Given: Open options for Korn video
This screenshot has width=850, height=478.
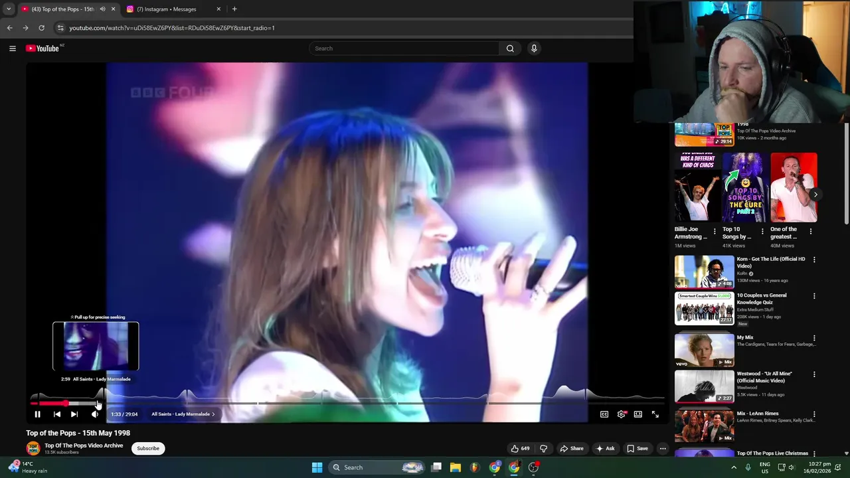Looking at the screenshot, I should [x=814, y=260].
